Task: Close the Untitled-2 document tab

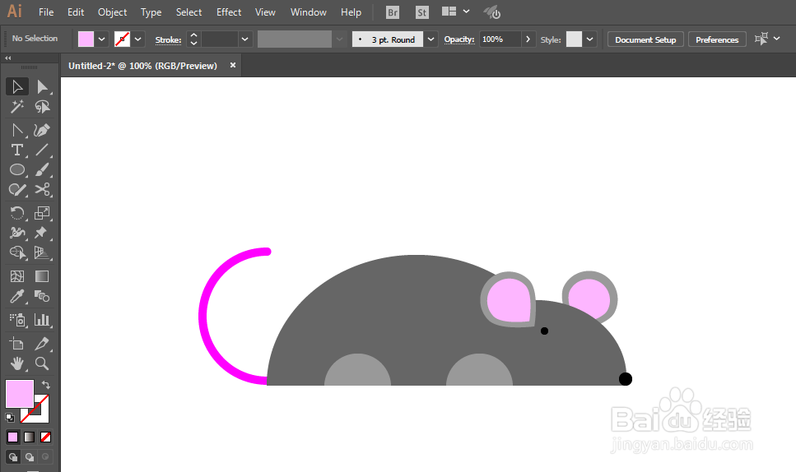Action: [x=232, y=65]
